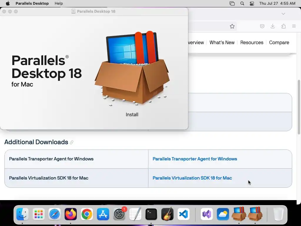
Task: Click the plain 'Parallels Transporter Agent for Windows' cell text
Action: click(51, 159)
